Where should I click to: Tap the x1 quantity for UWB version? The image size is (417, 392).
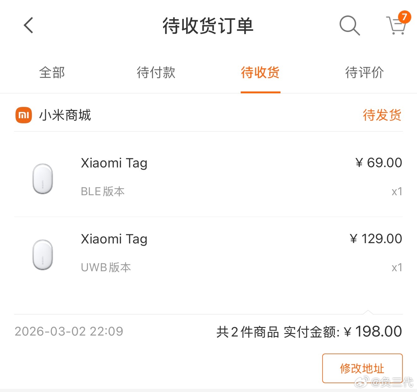tap(396, 267)
